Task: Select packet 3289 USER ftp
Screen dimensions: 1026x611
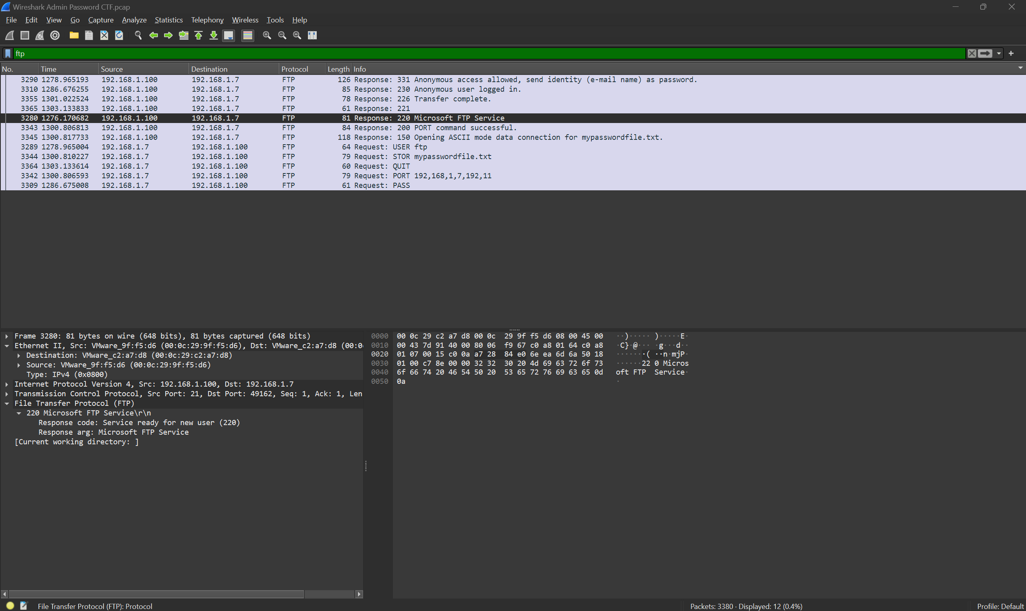Action: tap(513, 147)
